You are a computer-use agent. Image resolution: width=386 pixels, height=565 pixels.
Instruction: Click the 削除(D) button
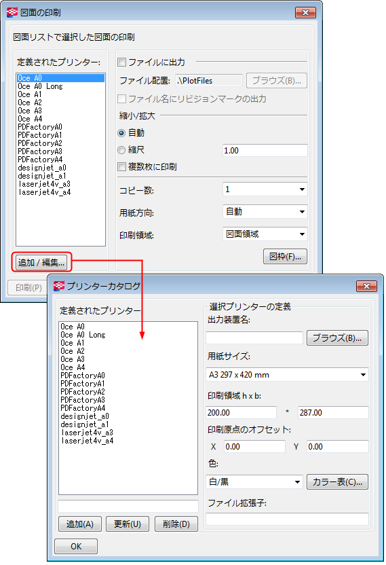tap(176, 524)
